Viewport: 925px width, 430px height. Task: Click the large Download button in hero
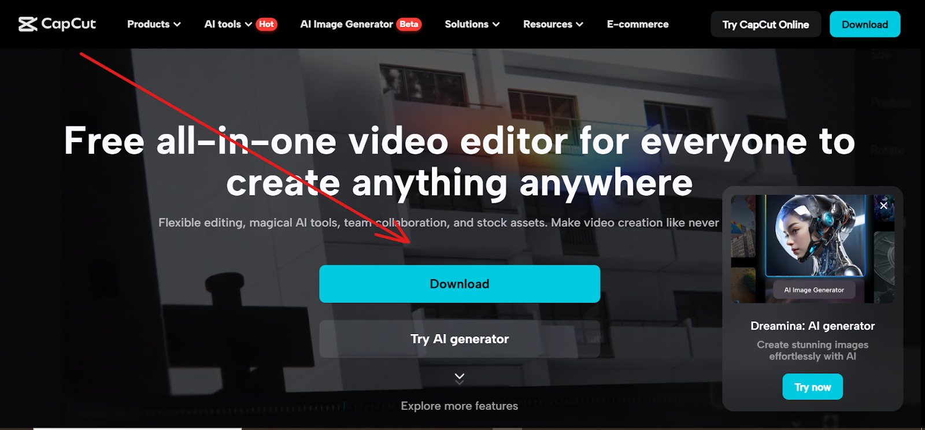tap(460, 284)
